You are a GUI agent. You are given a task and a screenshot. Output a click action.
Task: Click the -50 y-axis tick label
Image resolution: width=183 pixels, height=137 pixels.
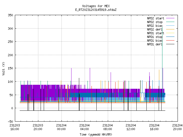[x=10, y=122]
